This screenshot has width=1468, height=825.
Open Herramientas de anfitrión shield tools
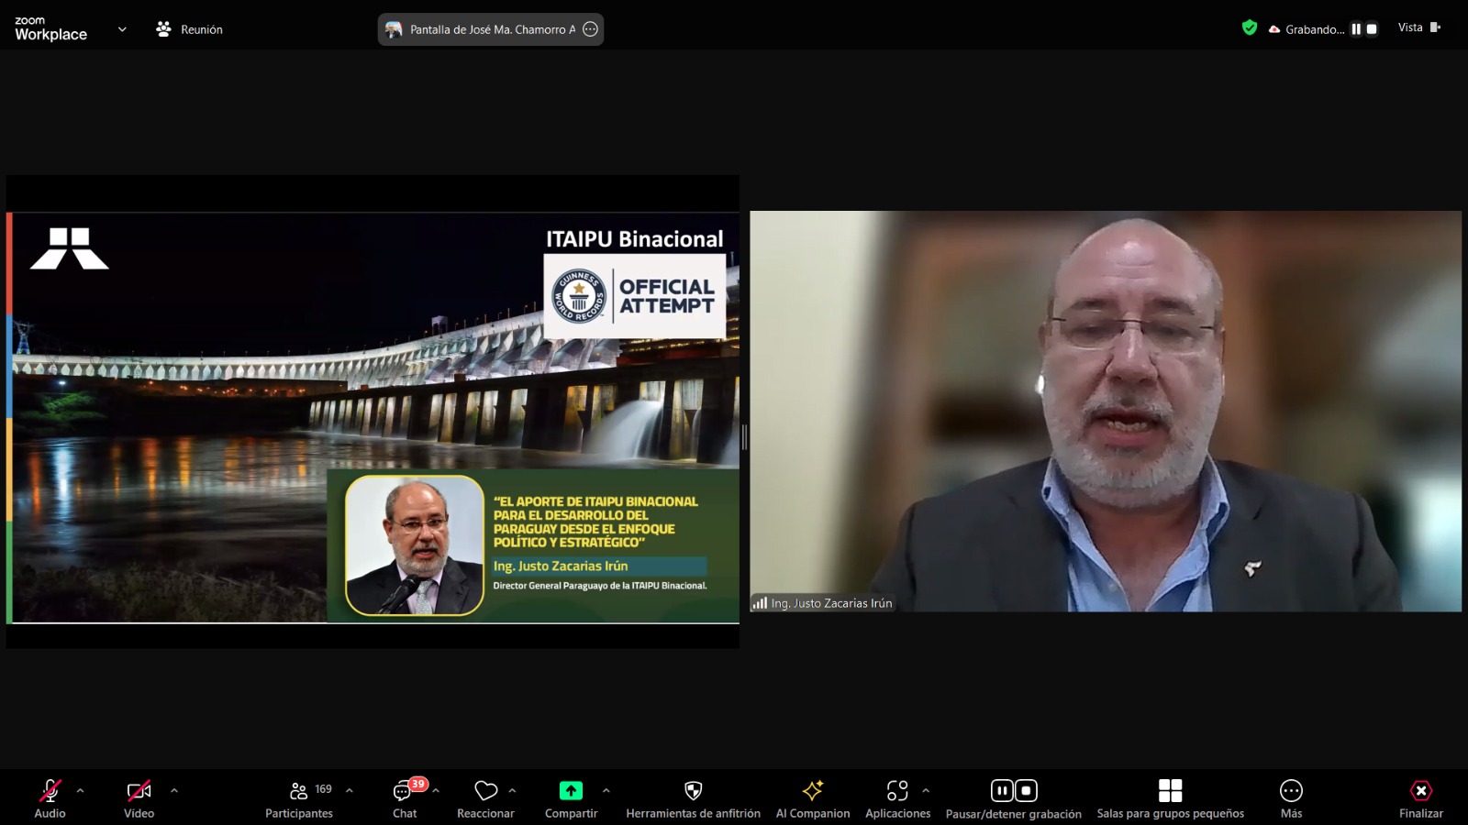[x=694, y=797]
